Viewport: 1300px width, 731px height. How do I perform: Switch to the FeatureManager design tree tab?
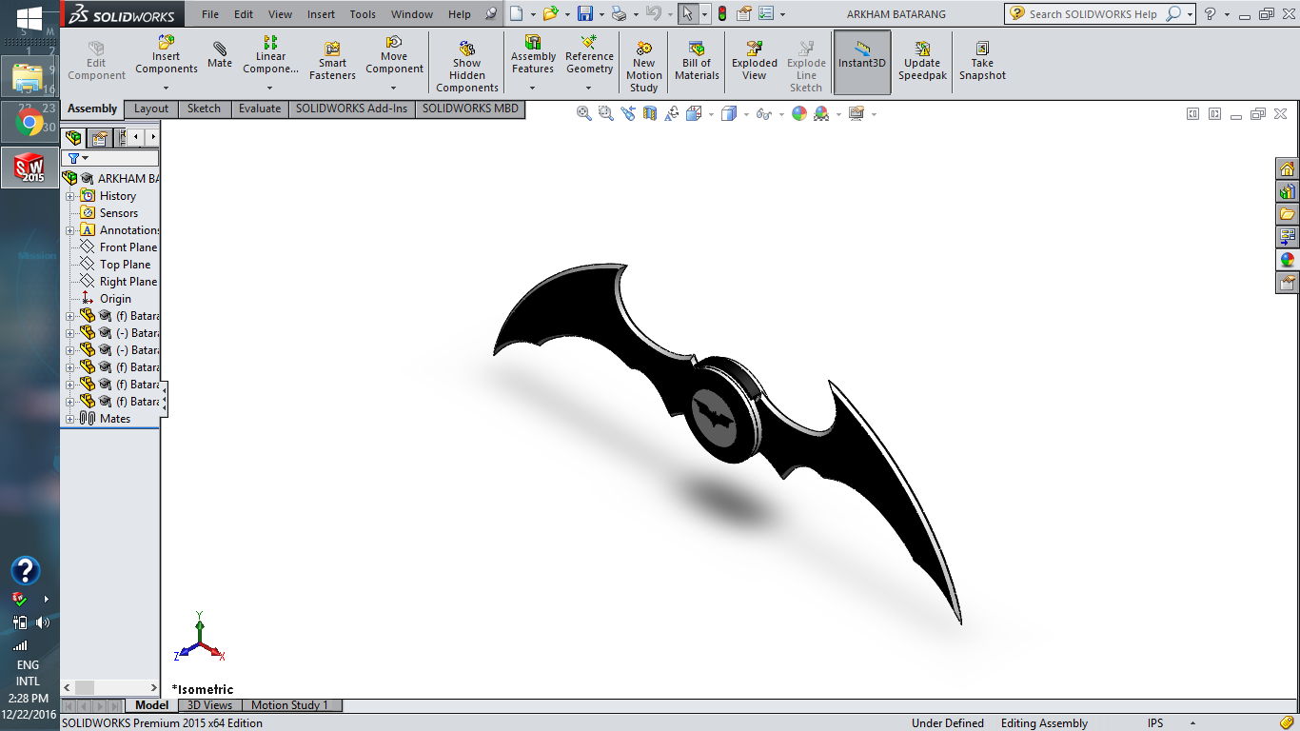click(74, 138)
